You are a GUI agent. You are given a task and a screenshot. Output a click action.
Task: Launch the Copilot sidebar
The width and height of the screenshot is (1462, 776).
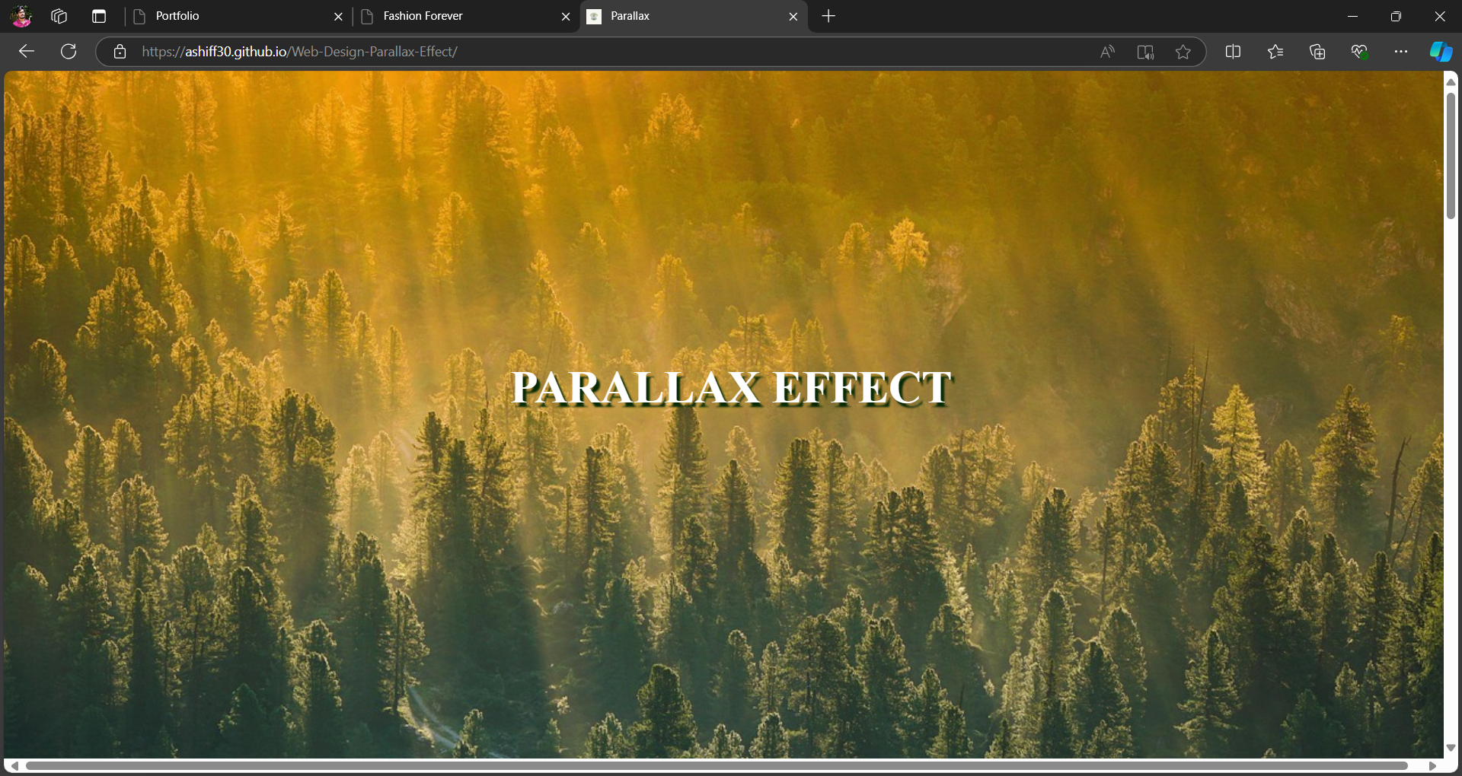pos(1441,52)
